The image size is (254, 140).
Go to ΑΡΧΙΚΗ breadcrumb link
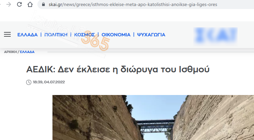tap(10, 52)
